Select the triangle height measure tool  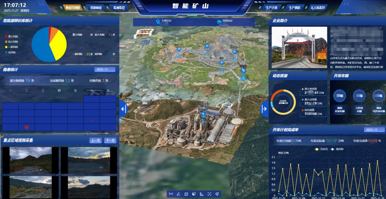coord(202,194)
